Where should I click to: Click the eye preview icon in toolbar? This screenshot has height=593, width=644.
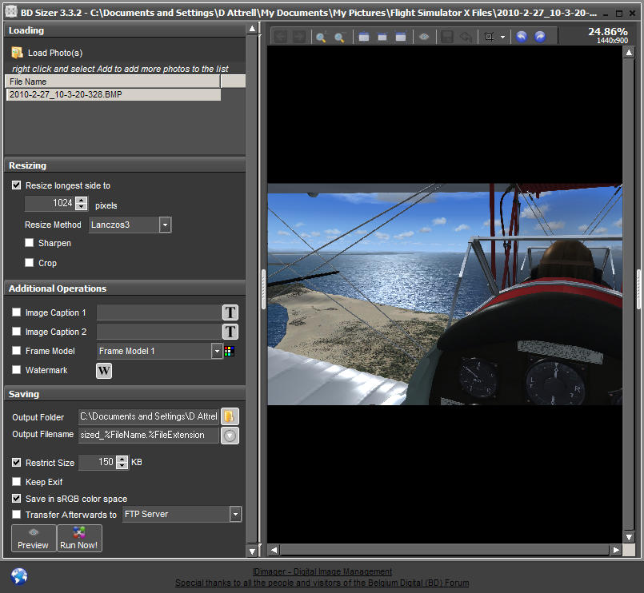[424, 37]
